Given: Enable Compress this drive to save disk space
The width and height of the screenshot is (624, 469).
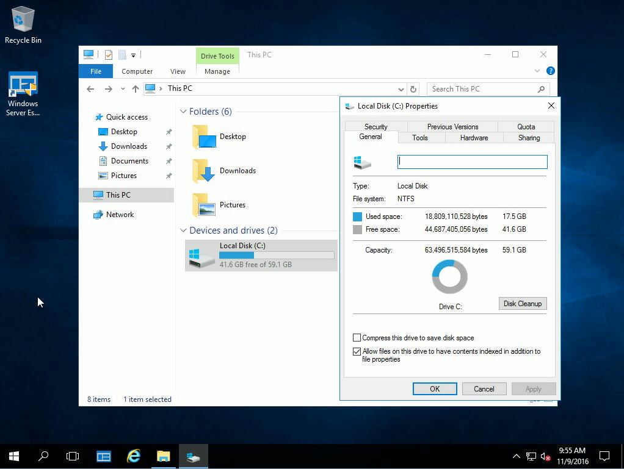Looking at the screenshot, I should coord(357,338).
